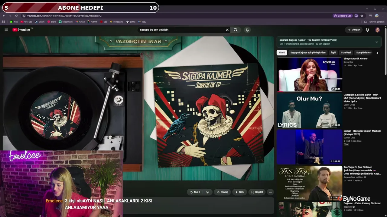
Task: Select the Size özel filter chip
Action: pyautogui.click(x=346, y=53)
